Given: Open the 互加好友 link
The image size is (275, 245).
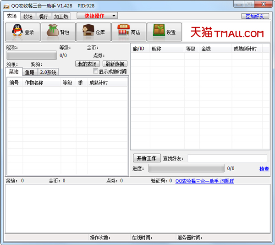Looking at the screenshot, I should [x=255, y=16].
